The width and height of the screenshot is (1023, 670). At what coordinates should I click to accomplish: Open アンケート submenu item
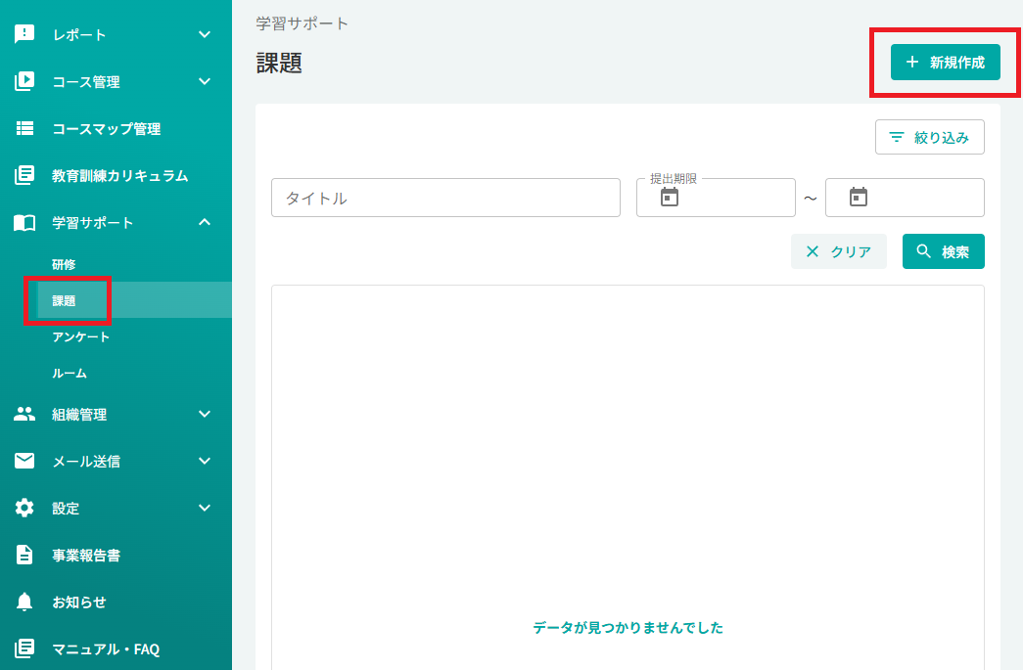coord(81,336)
